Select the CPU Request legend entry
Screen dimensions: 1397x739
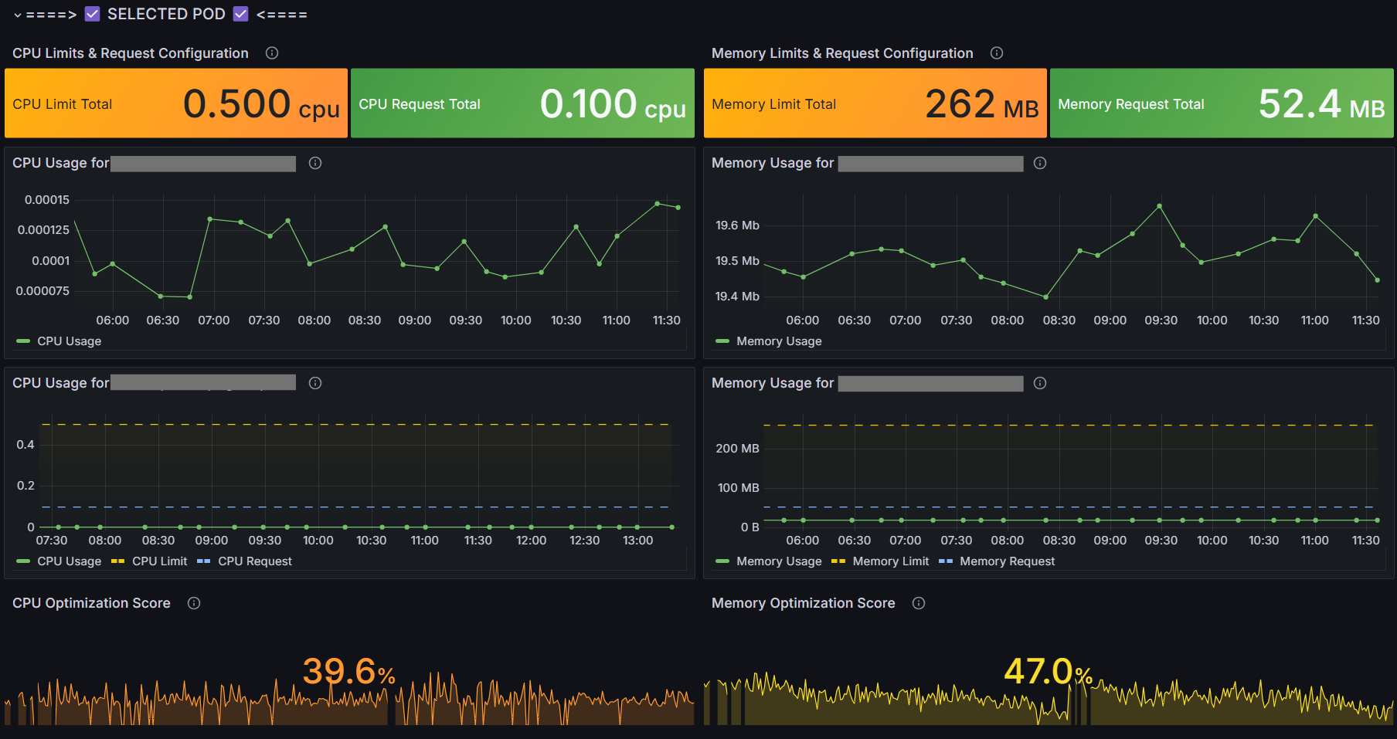point(255,561)
